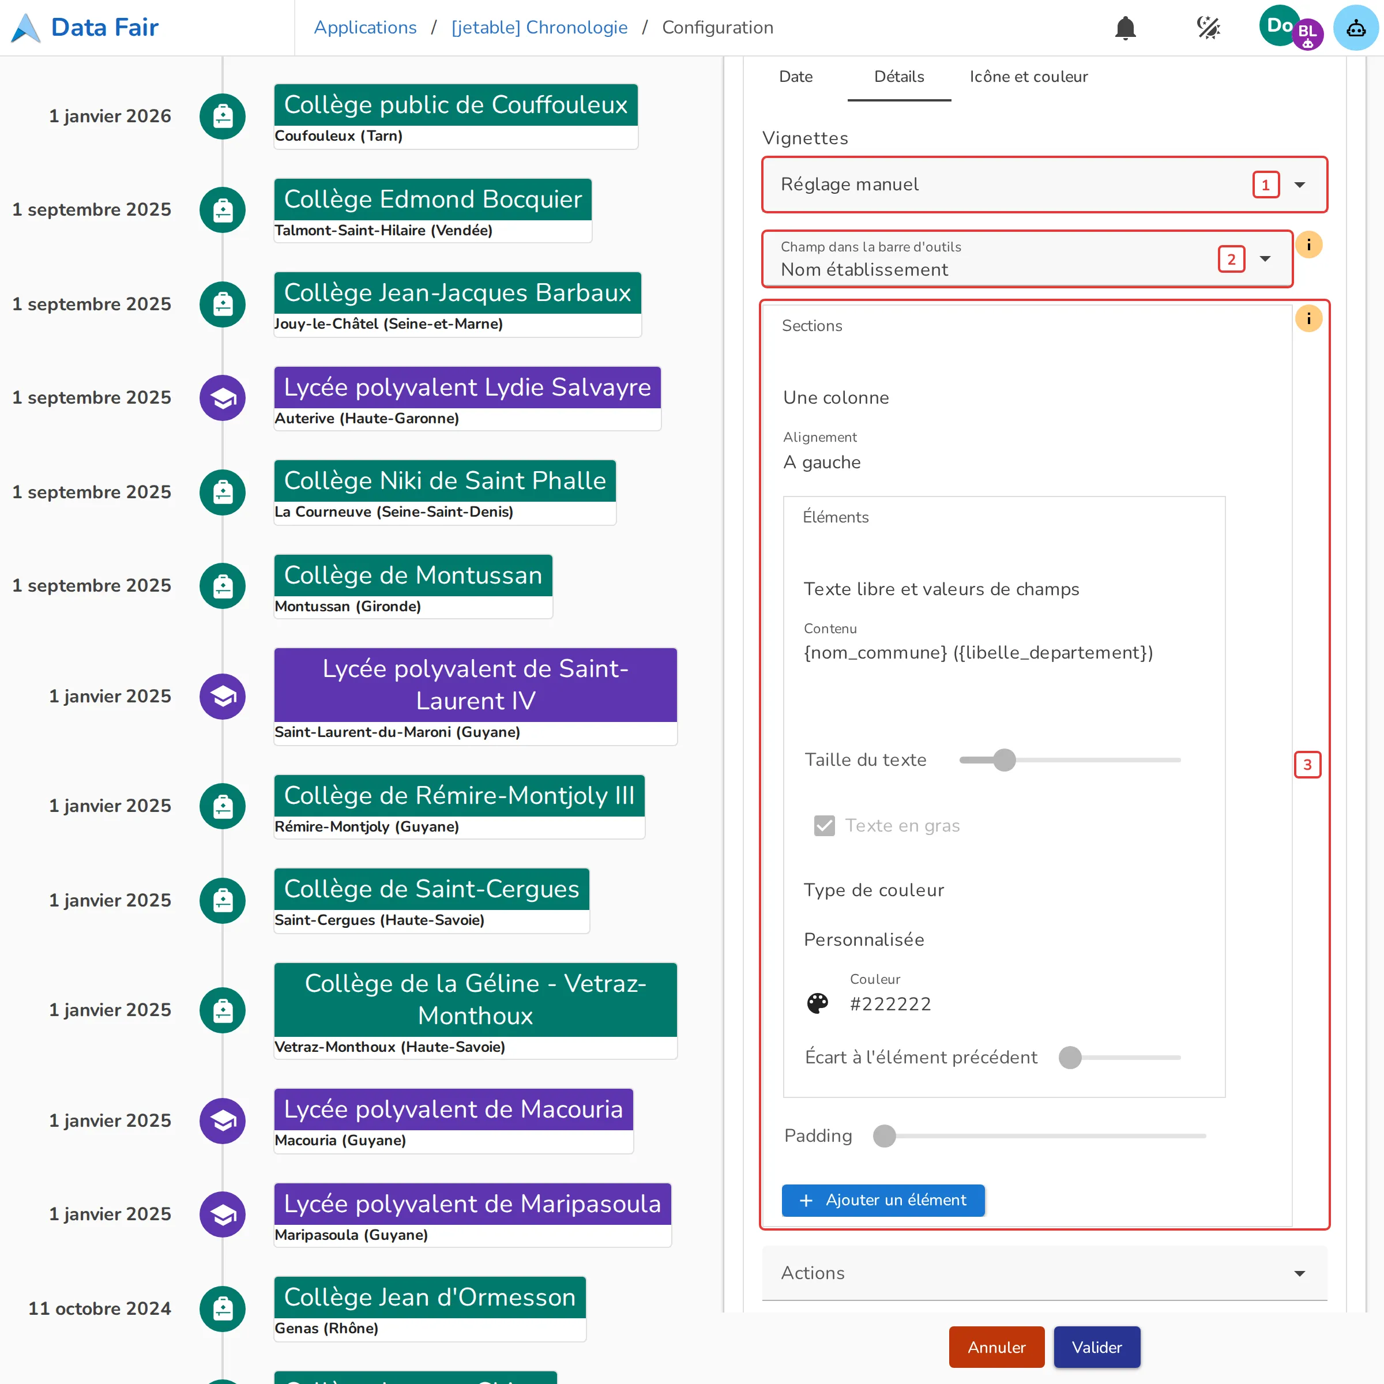This screenshot has width=1384, height=1384.
Task: Open the Champ dans la barre d'outils dropdown
Action: pos(1027,259)
